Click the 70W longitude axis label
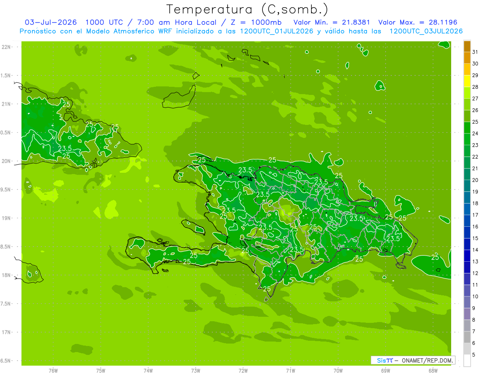This screenshot has height=376, width=486. coord(338,371)
